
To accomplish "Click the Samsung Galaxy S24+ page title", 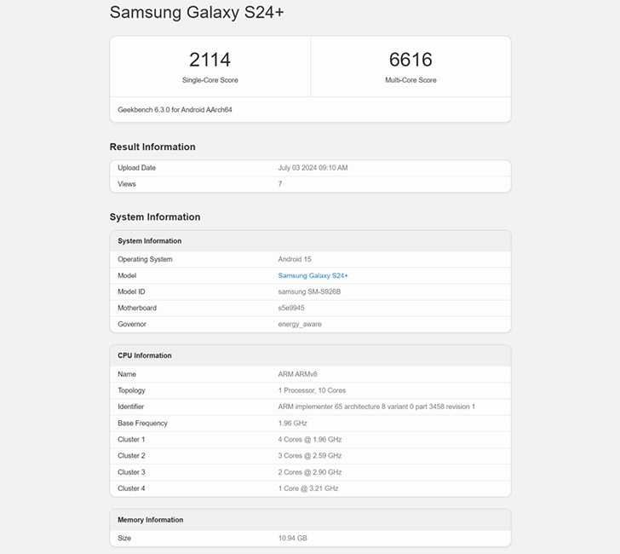I will point(197,12).
